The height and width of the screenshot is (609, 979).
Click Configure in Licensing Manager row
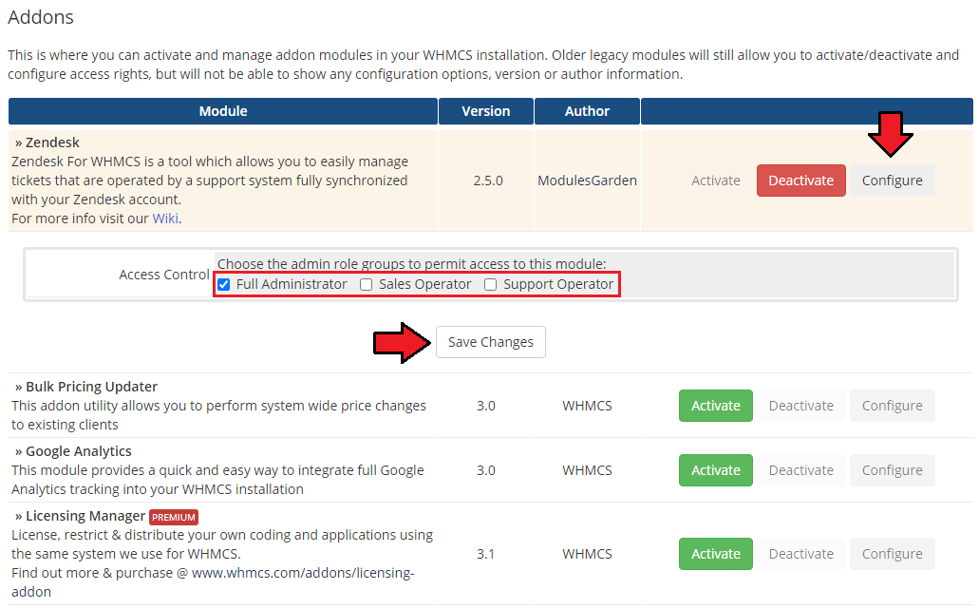click(893, 554)
